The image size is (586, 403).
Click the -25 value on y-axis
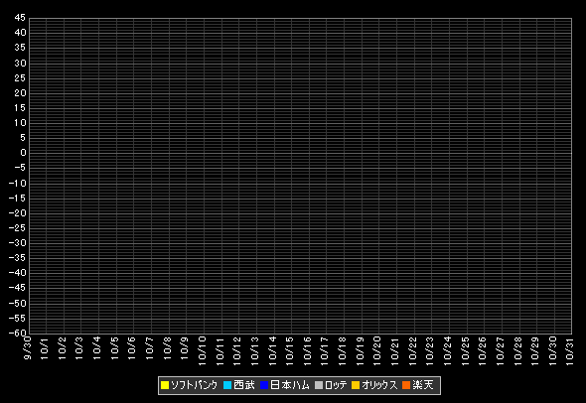click(18, 228)
